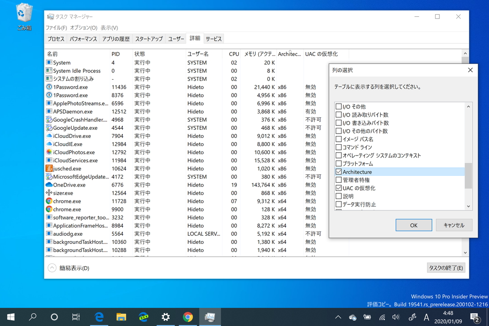The height and width of the screenshot is (326, 489).
Task: Open the ファイル(F) menu
Action: pyautogui.click(x=56, y=28)
